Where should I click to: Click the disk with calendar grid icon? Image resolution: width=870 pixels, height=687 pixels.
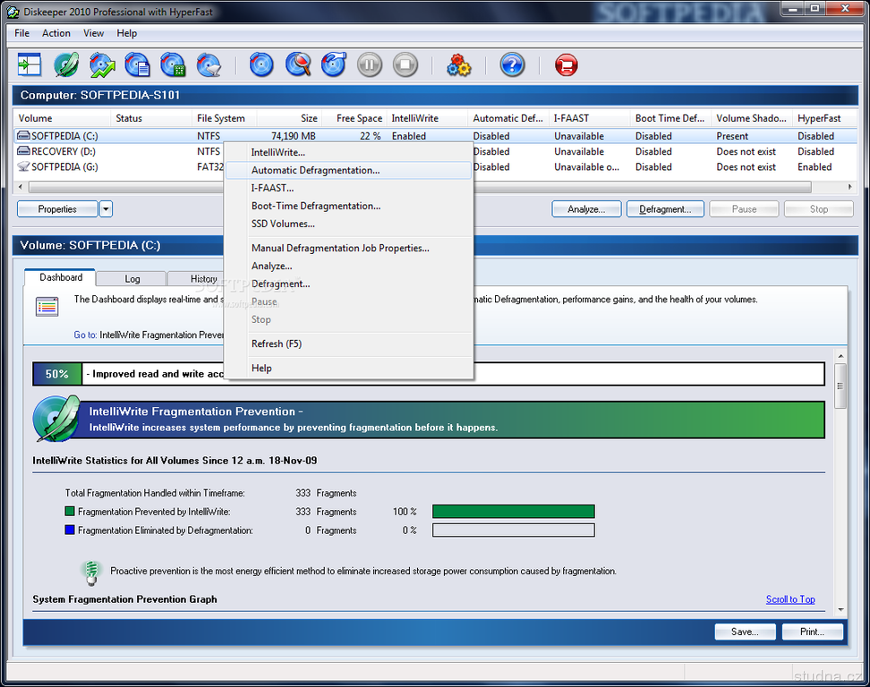tap(173, 64)
